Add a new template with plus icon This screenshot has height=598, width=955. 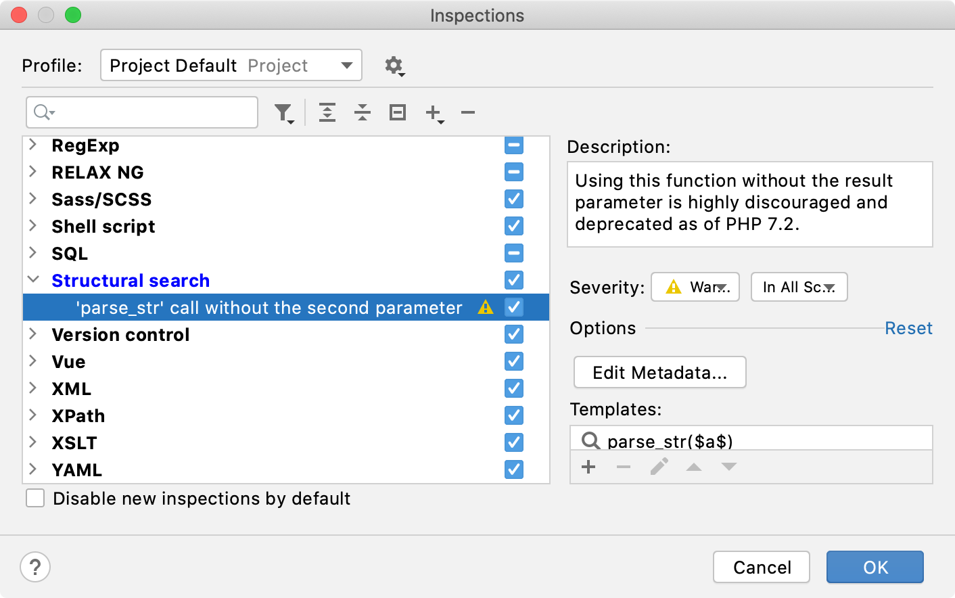coord(588,467)
